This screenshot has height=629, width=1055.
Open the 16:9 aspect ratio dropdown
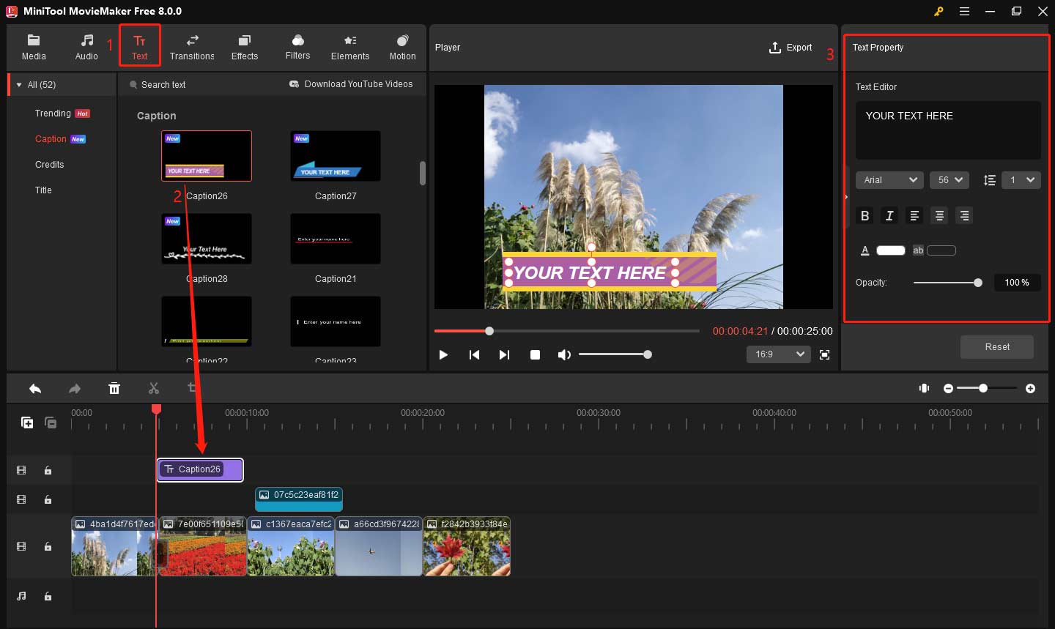point(778,354)
